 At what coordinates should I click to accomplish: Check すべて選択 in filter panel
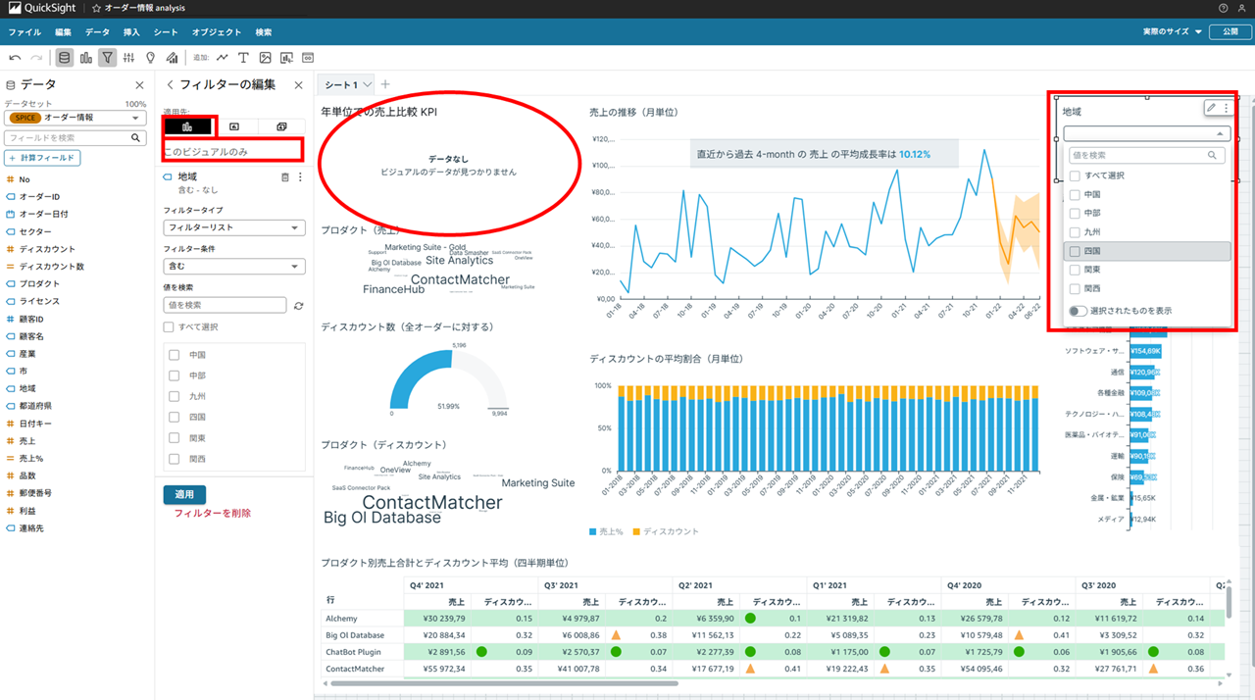pyautogui.click(x=169, y=326)
